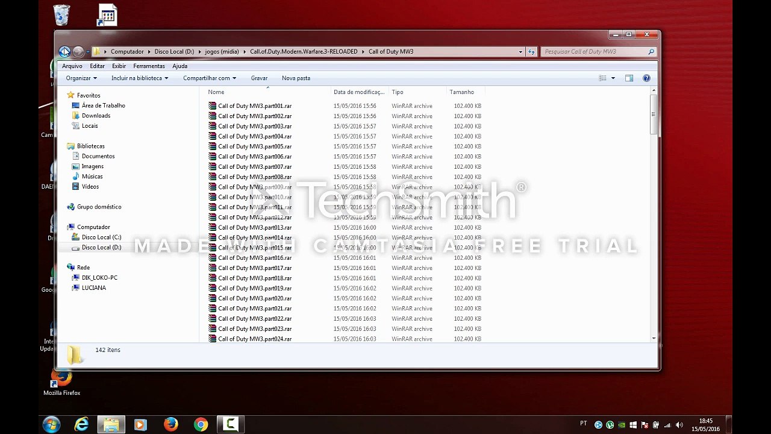Click the Grupo doméstico icon
The height and width of the screenshot is (434, 771).
click(70, 207)
